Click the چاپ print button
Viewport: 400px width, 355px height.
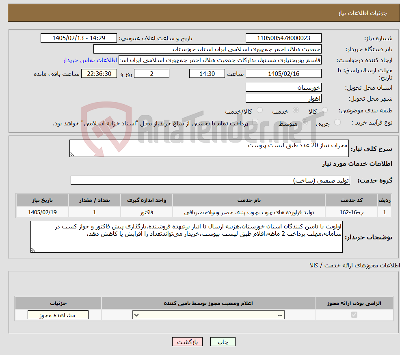223,342
